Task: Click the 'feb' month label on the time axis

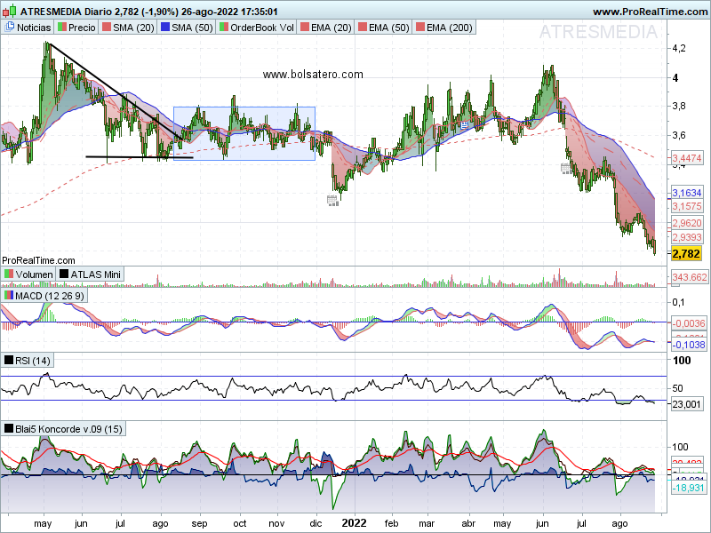Action: click(x=391, y=523)
